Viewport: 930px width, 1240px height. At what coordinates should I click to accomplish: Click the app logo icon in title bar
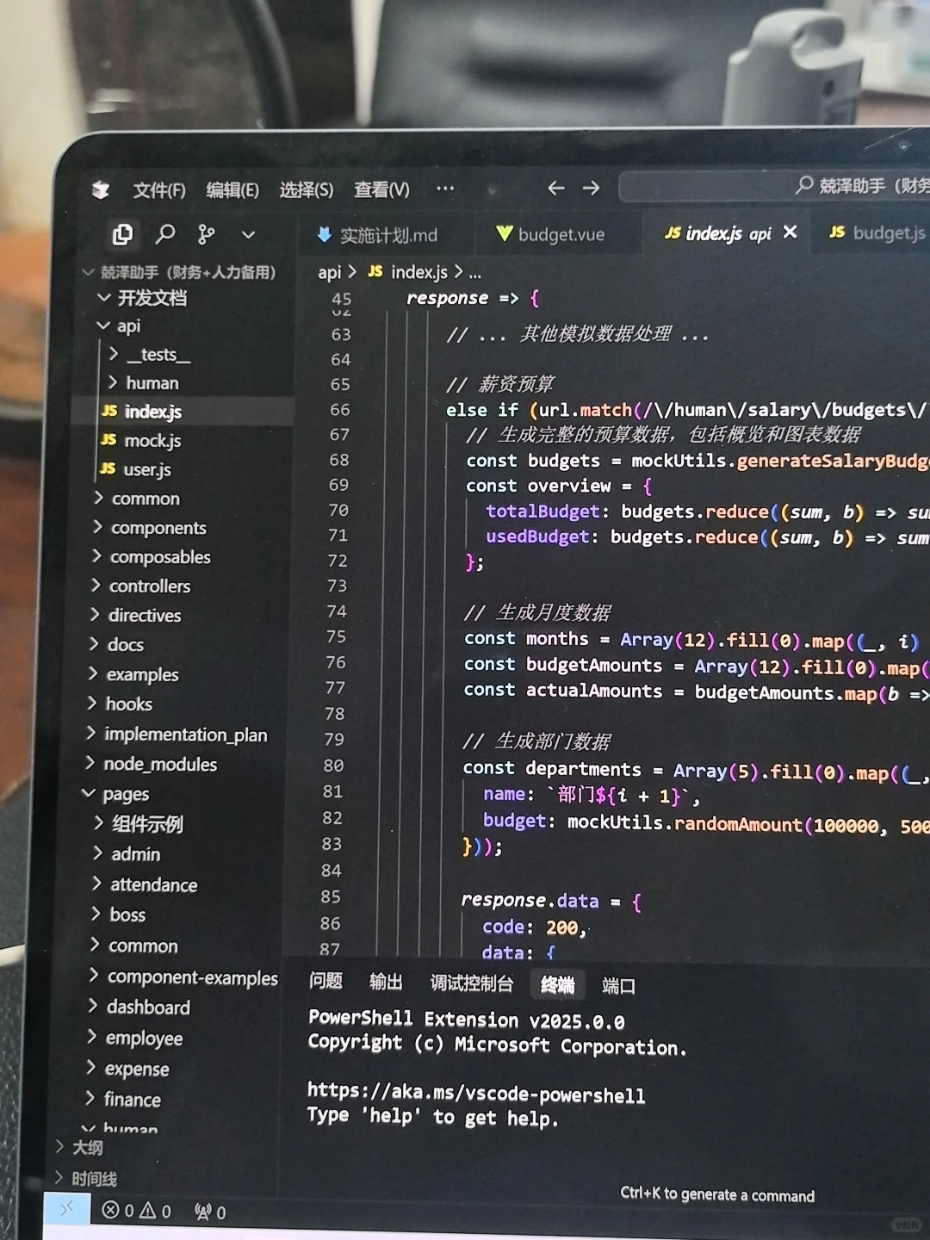[x=101, y=190]
